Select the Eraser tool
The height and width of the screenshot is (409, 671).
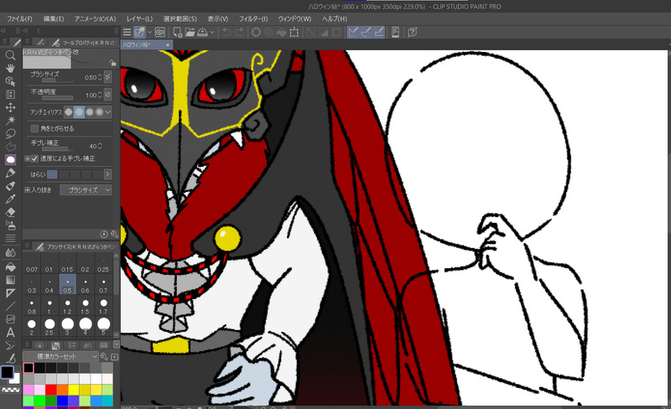point(10,212)
